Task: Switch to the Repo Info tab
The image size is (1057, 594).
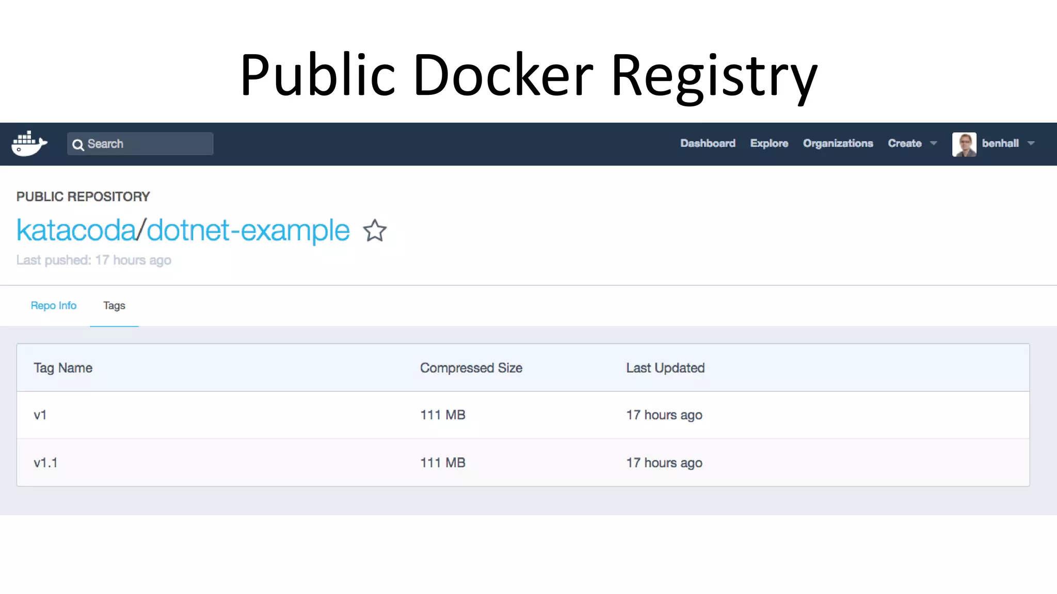Action: coord(54,306)
